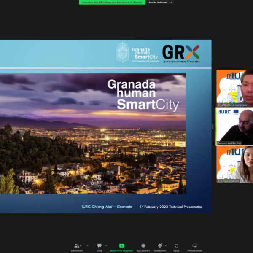Expand the Reaktionen options chevron
The image size is (253, 253).
[x=166, y=246]
